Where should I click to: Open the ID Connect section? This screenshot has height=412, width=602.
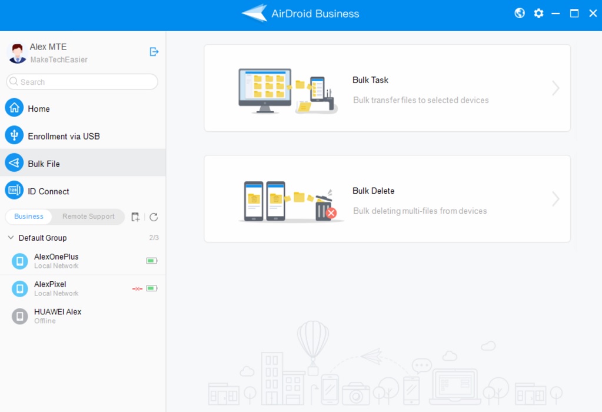[x=14, y=190]
